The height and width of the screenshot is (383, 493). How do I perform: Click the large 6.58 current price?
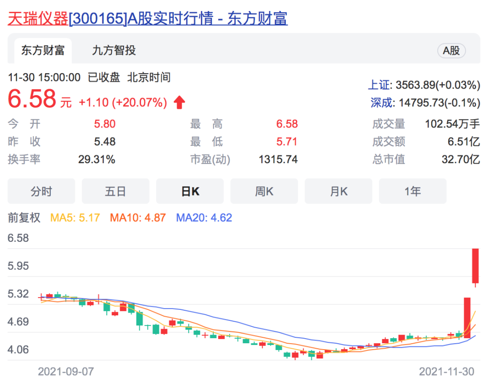32,99
